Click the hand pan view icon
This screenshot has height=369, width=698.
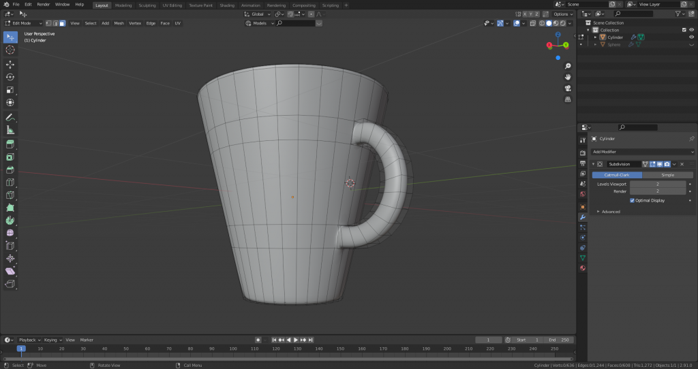(x=567, y=77)
